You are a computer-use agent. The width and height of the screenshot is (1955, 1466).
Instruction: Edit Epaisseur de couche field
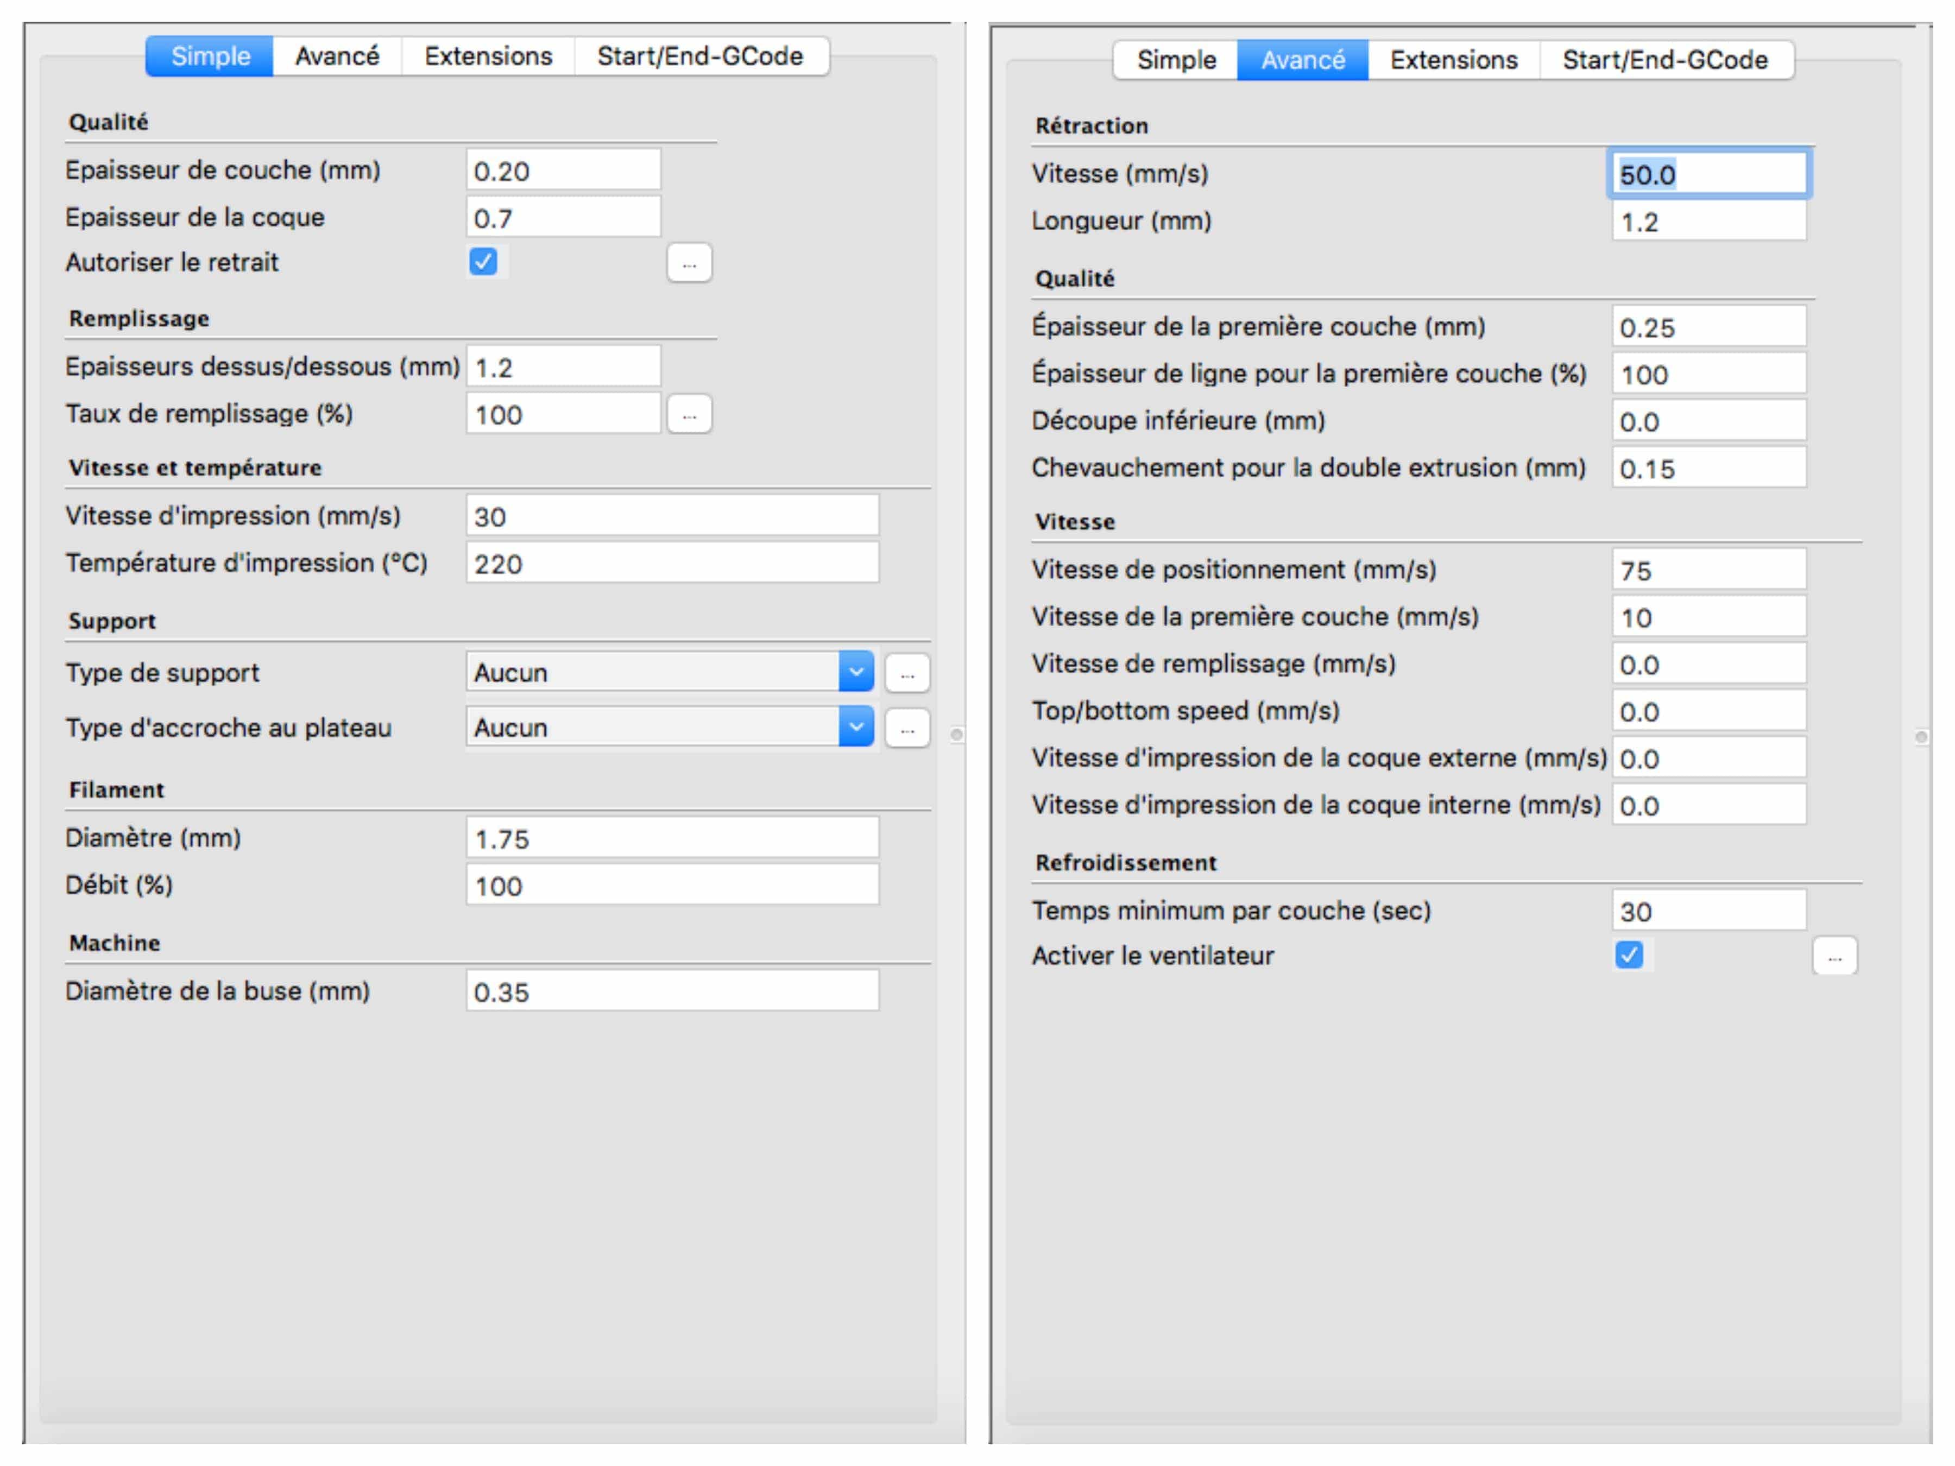tap(563, 169)
